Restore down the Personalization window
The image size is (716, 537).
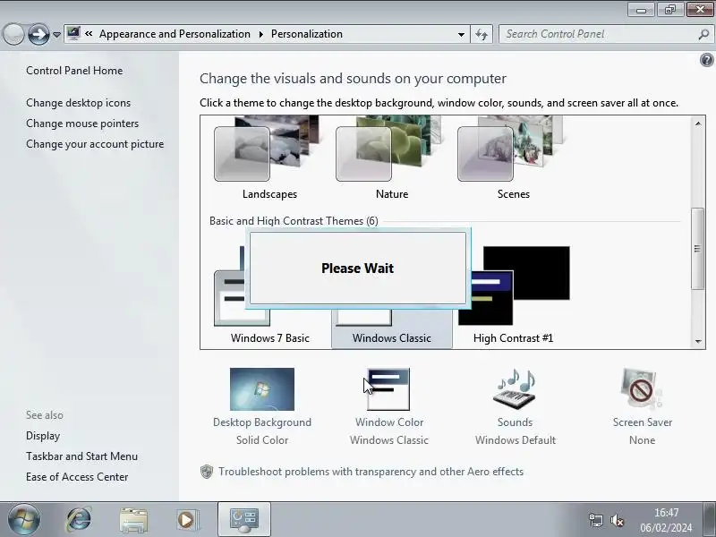coord(669,10)
